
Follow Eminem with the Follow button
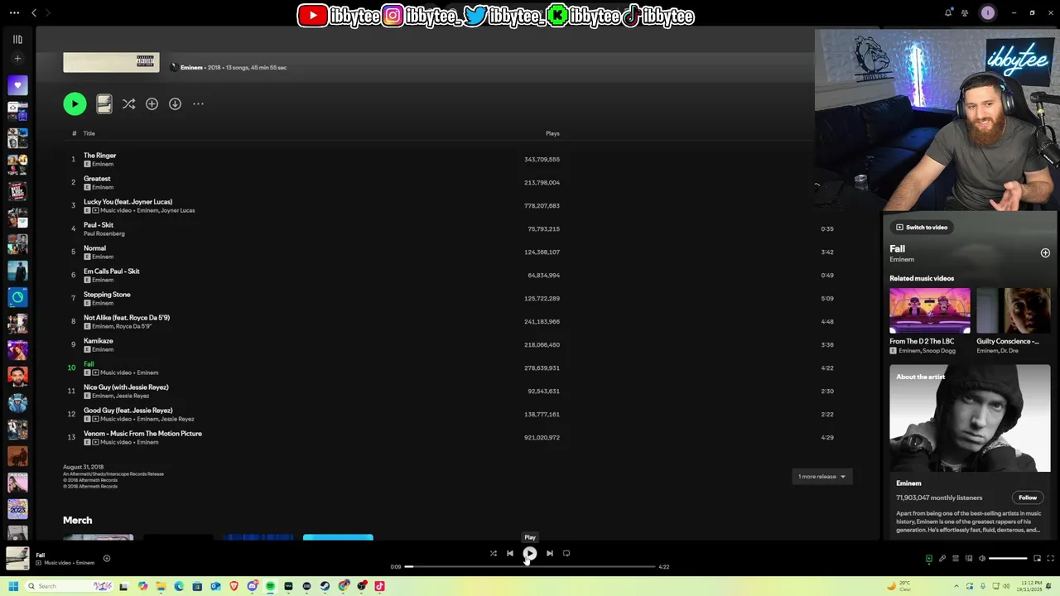tap(1028, 497)
